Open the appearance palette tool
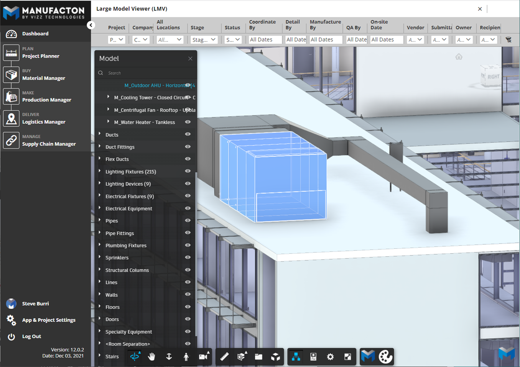 pyautogui.click(x=385, y=357)
